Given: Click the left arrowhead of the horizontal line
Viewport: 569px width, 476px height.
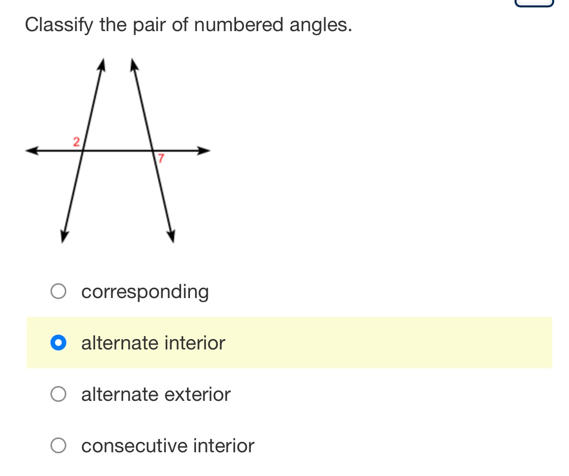Looking at the screenshot, I should pyautogui.click(x=32, y=150).
